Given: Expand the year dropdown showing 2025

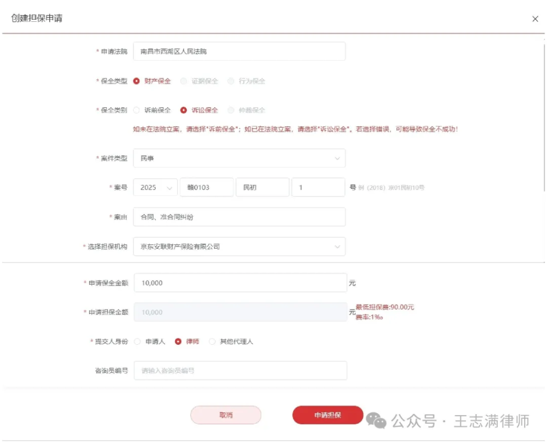Looking at the screenshot, I should coord(154,187).
